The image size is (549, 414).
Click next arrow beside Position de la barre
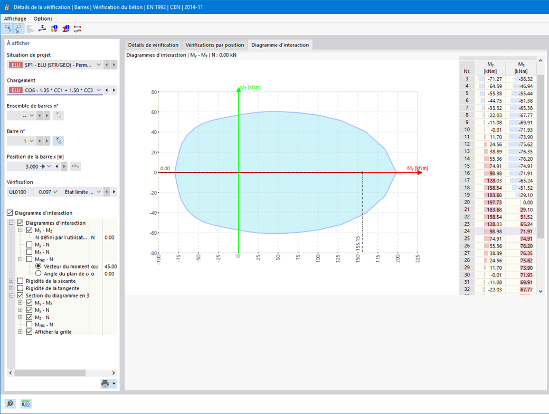(x=64, y=166)
